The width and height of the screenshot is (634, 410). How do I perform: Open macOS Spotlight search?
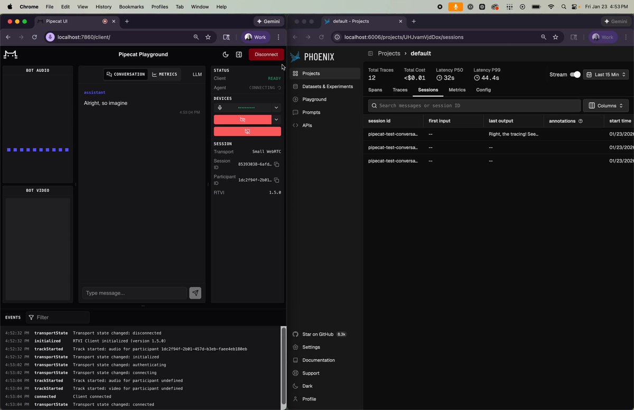(564, 7)
